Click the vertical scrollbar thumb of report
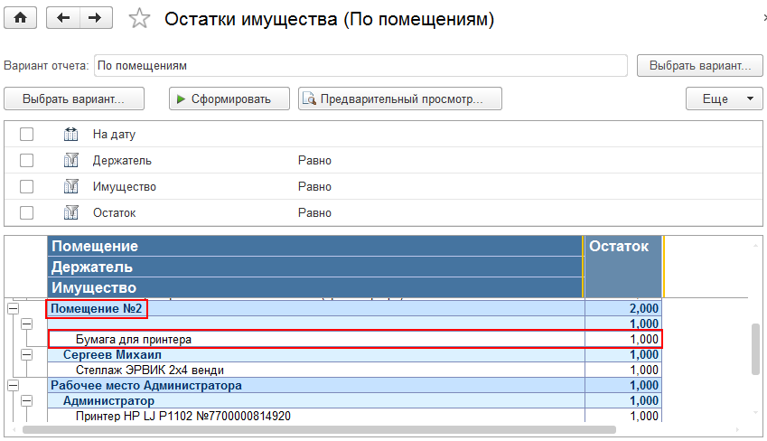 (756, 349)
